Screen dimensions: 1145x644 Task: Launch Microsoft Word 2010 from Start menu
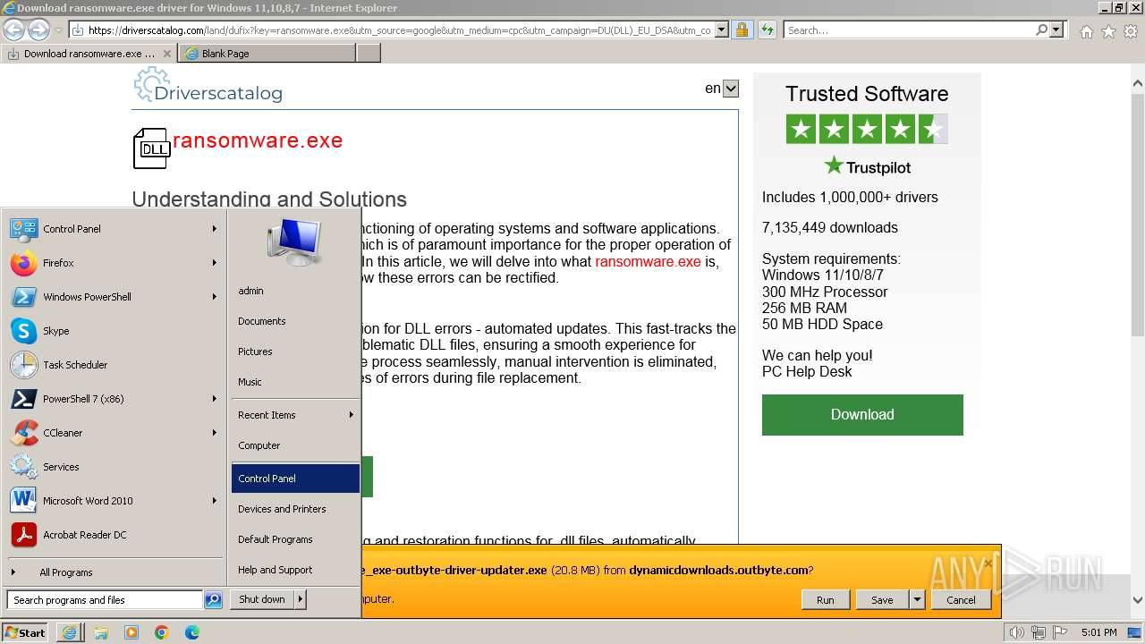click(x=113, y=501)
